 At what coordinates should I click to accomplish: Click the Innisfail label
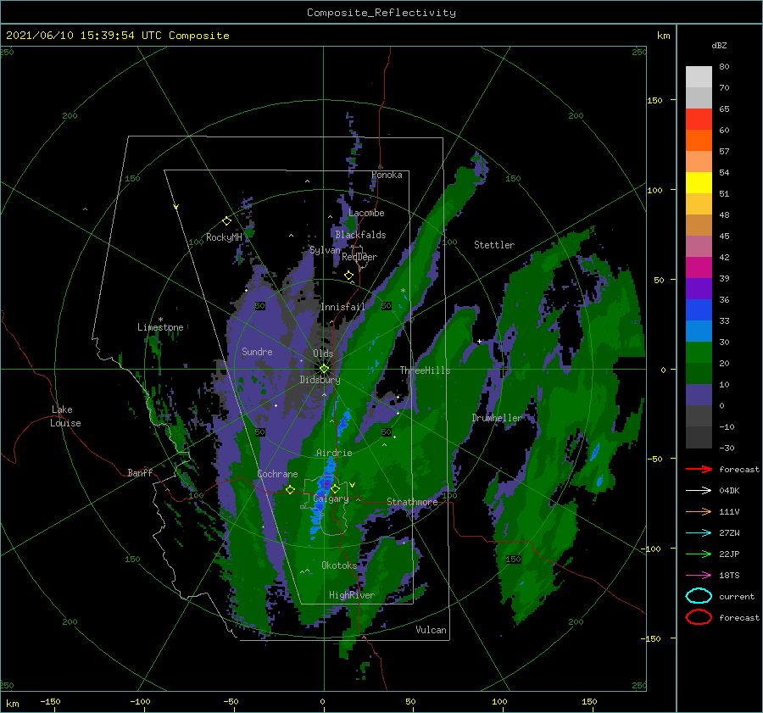tap(343, 307)
